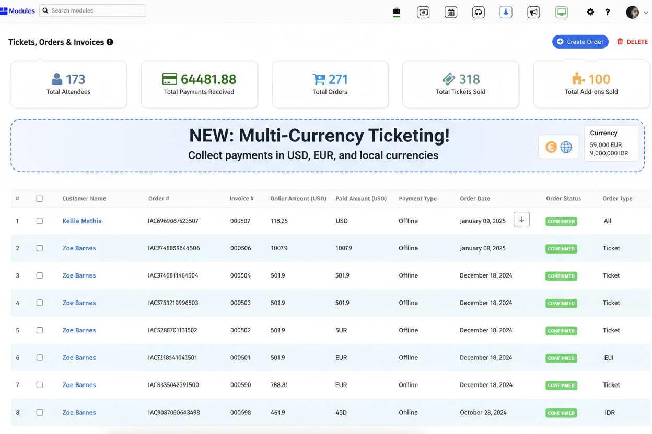
Task: Sort by the Order Date column header
Action: pos(474,199)
